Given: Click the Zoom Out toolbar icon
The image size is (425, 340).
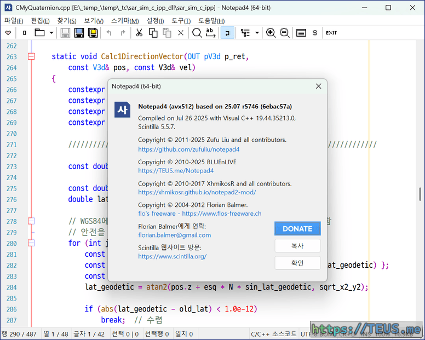Looking at the screenshot, I should [285, 33].
